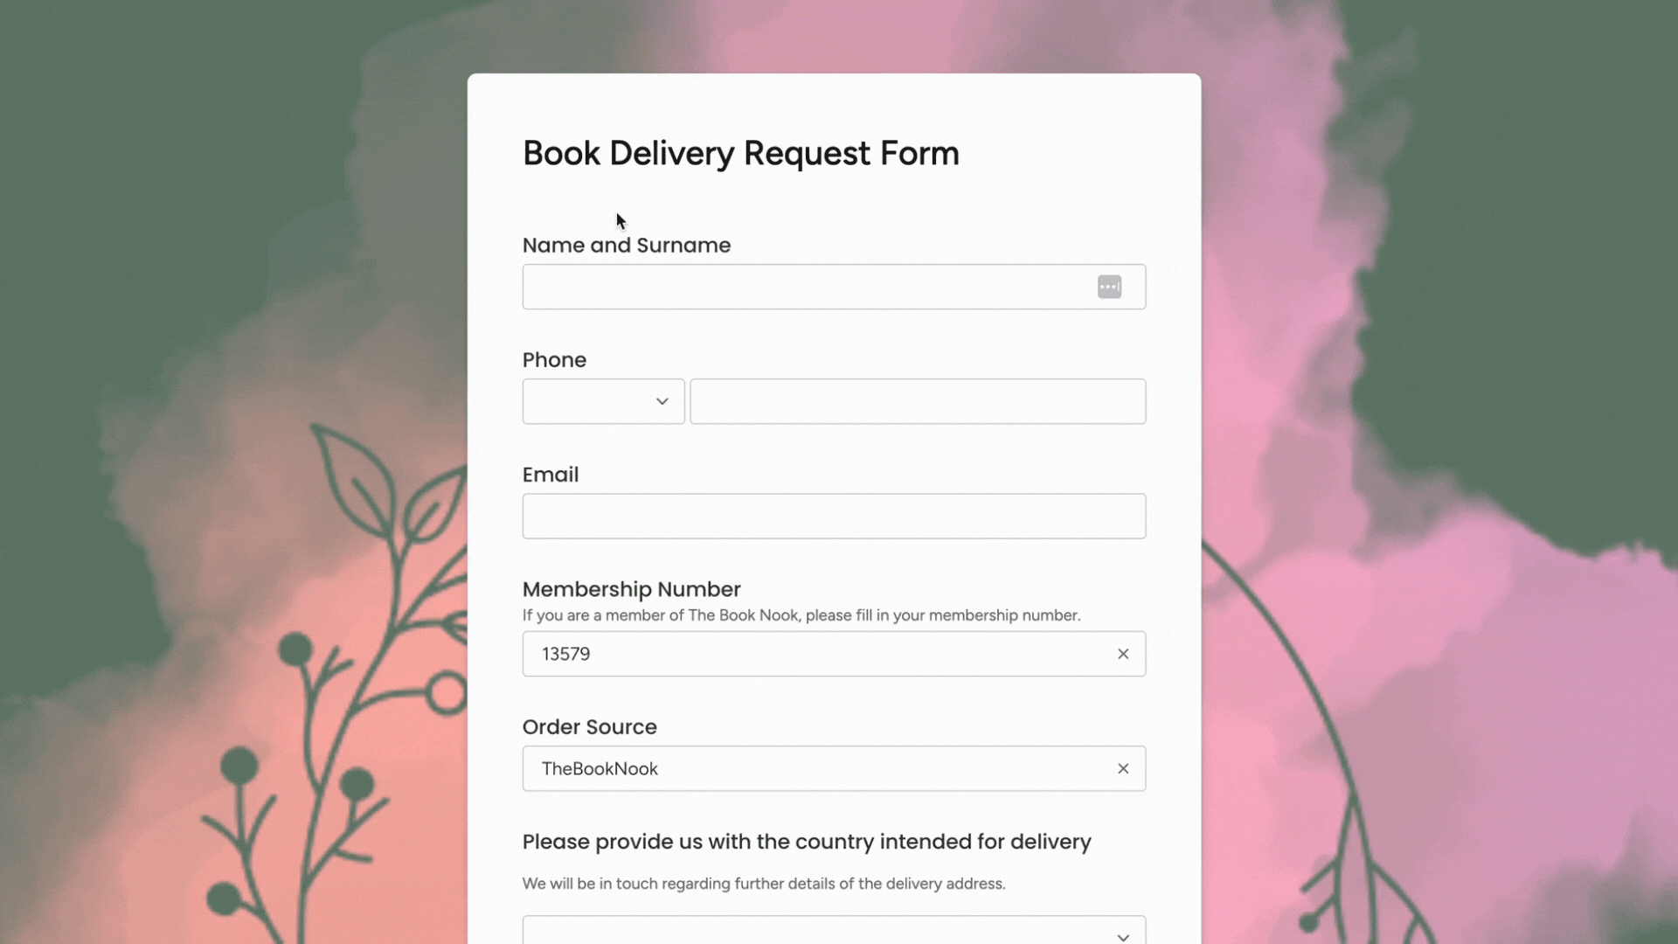Select the Email input field
The width and height of the screenshot is (1678, 944).
click(834, 516)
